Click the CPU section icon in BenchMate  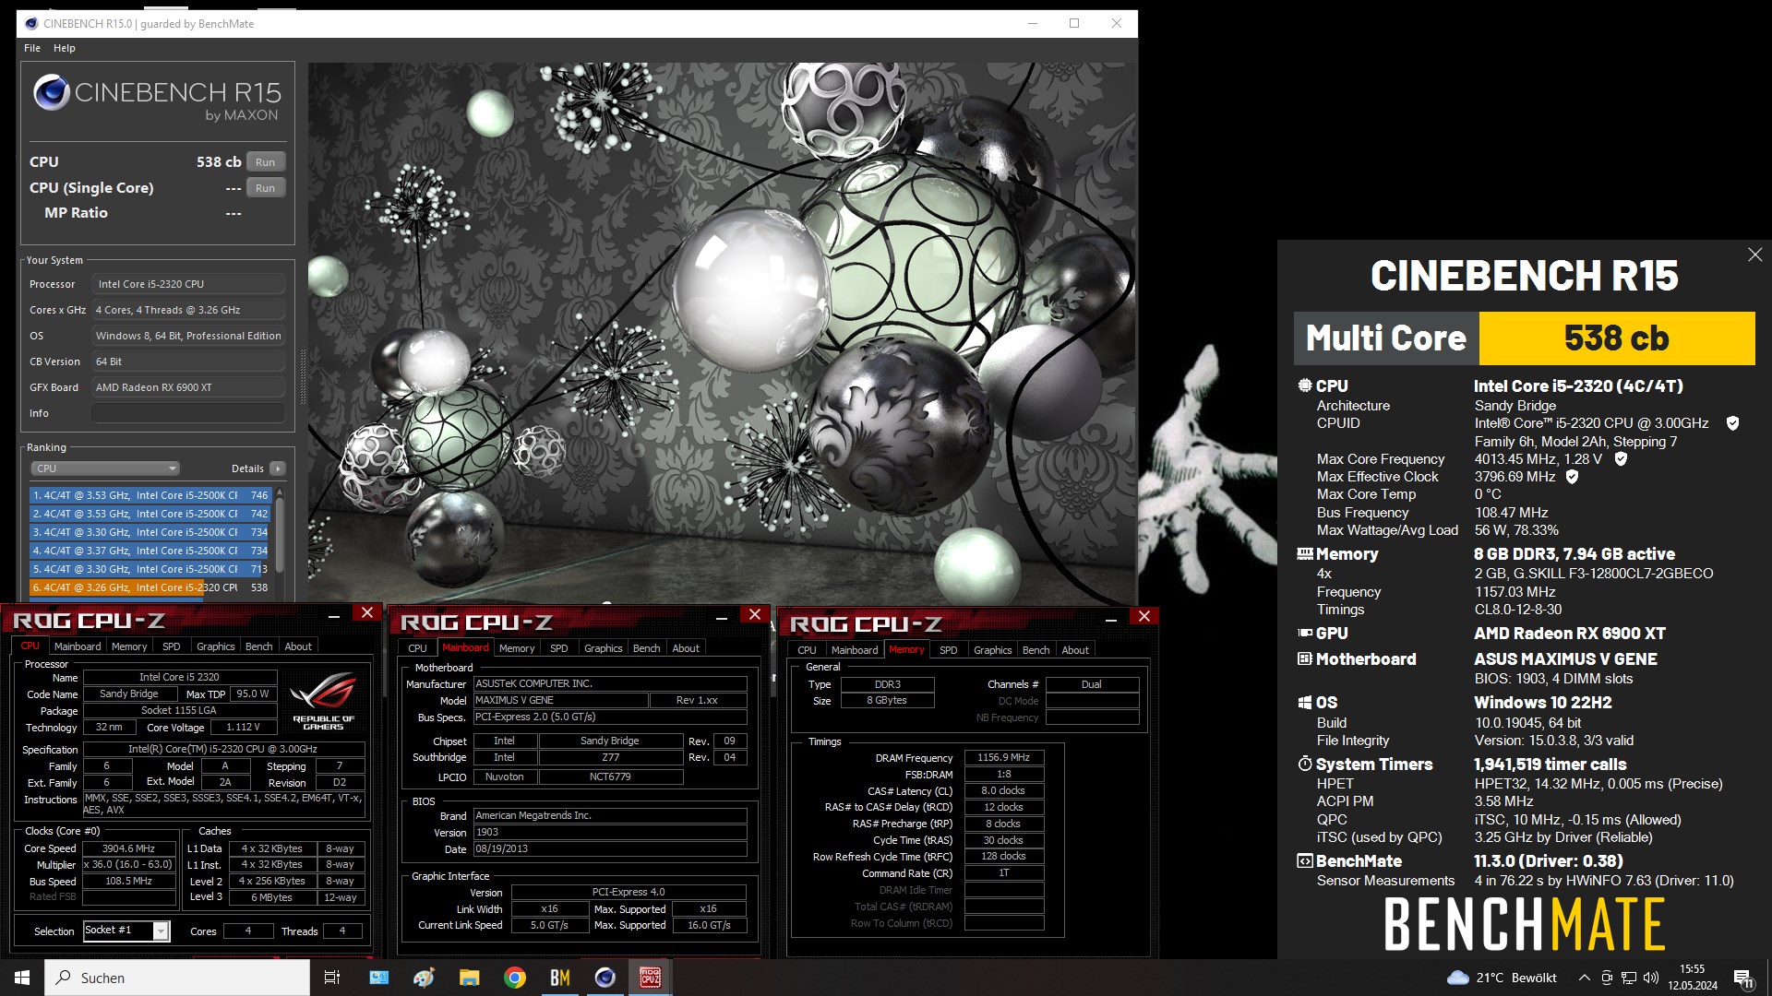(1305, 385)
